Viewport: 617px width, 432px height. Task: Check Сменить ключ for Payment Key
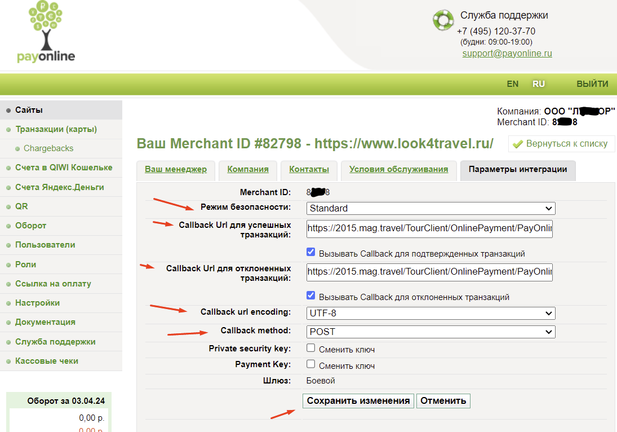tap(311, 364)
